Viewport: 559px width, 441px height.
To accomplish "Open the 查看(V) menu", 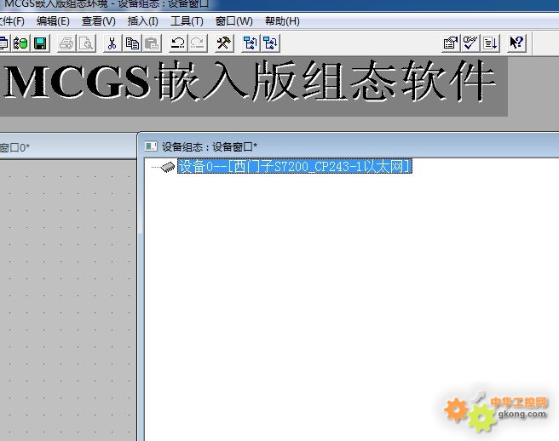I will pyautogui.click(x=99, y=21).
